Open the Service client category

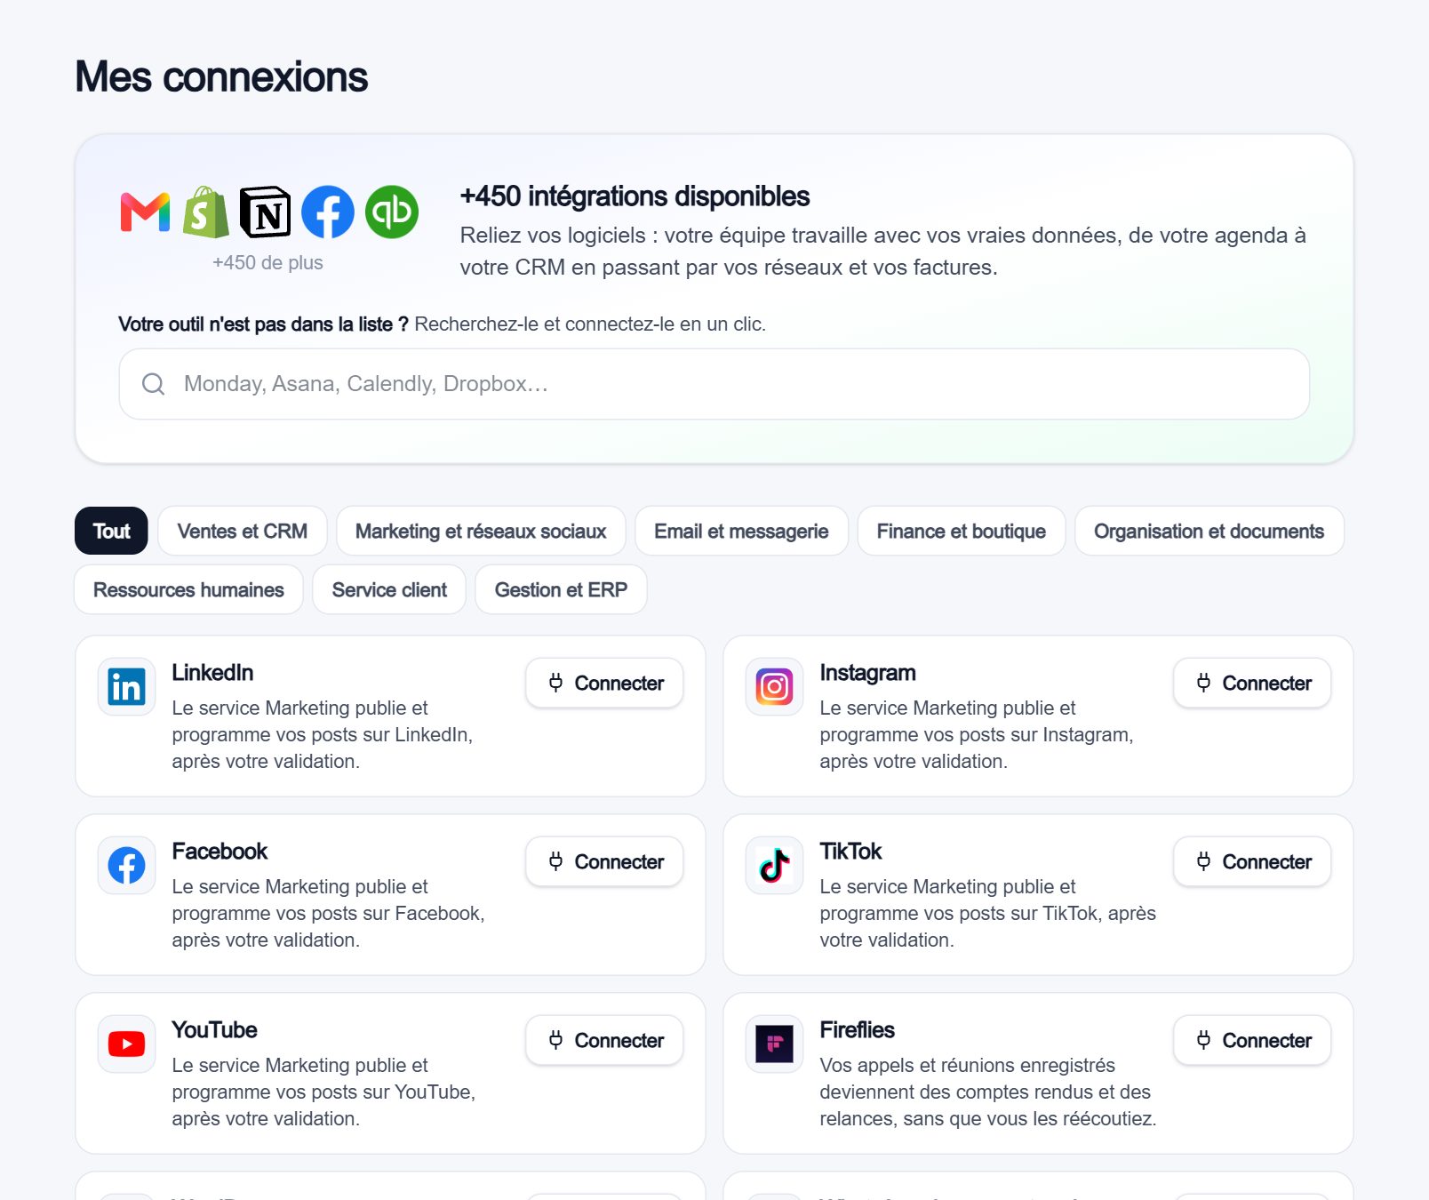pos(389,589)
